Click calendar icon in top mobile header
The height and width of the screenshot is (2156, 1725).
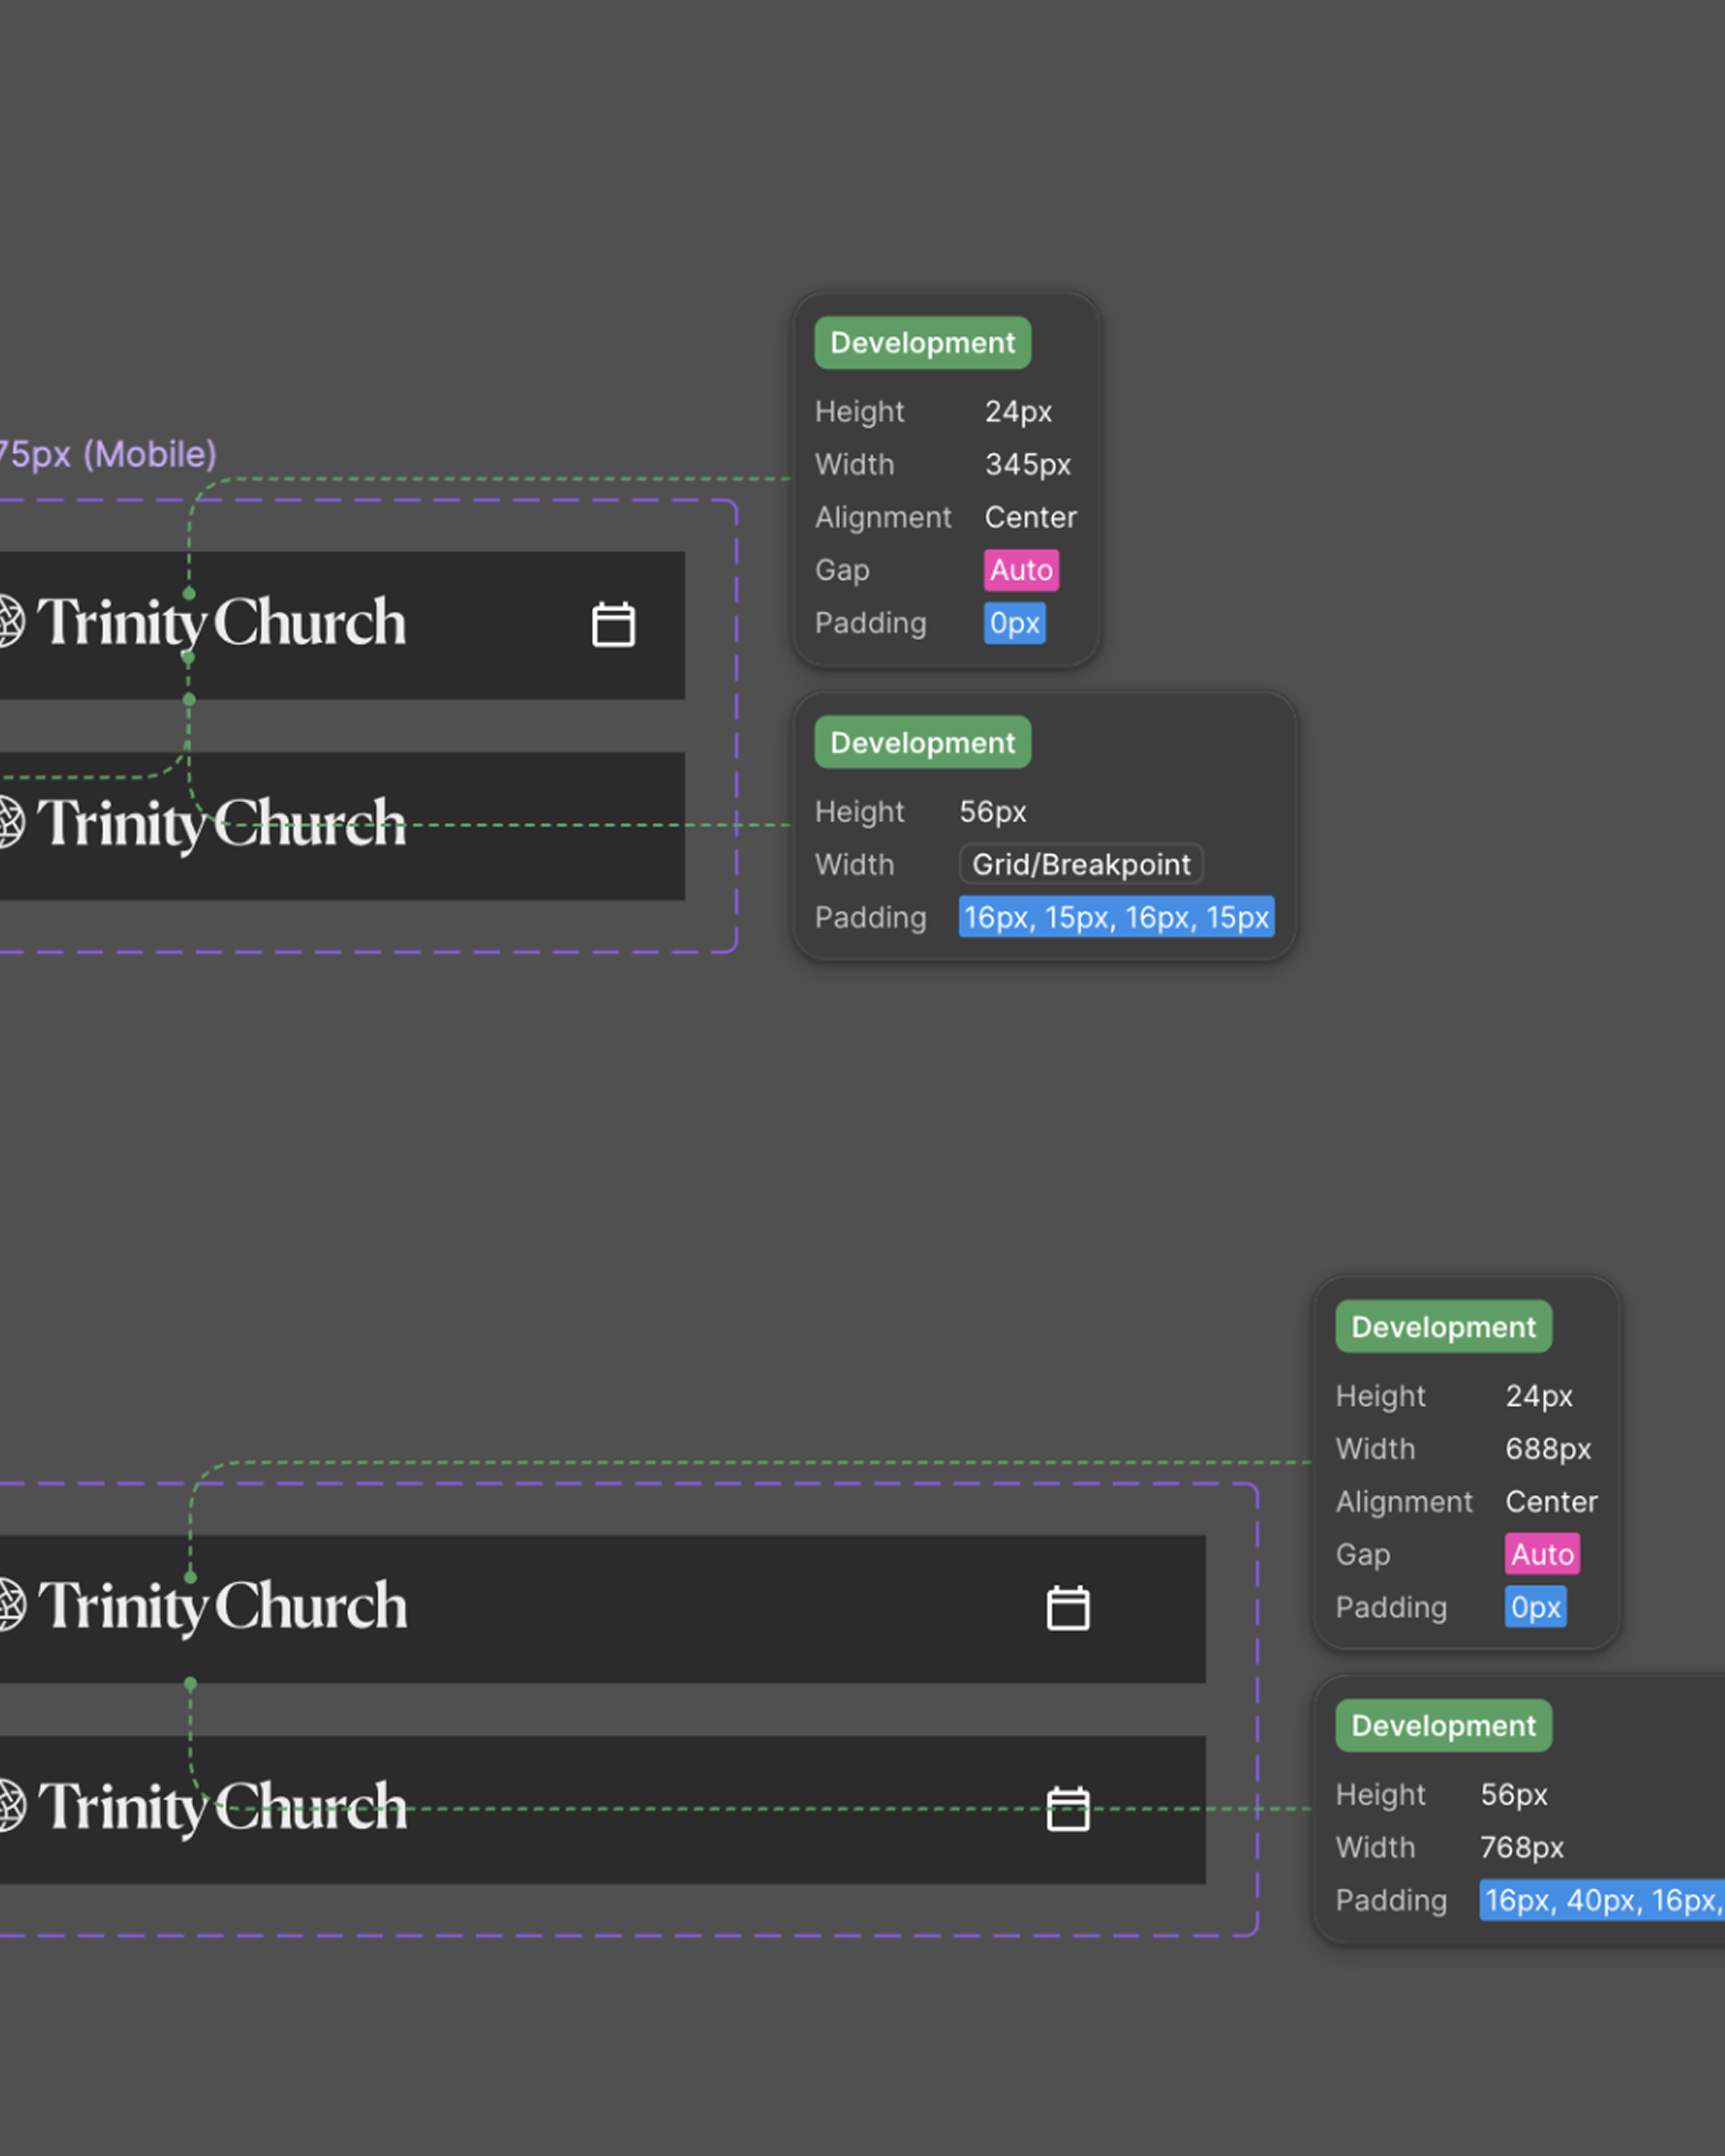613,625
